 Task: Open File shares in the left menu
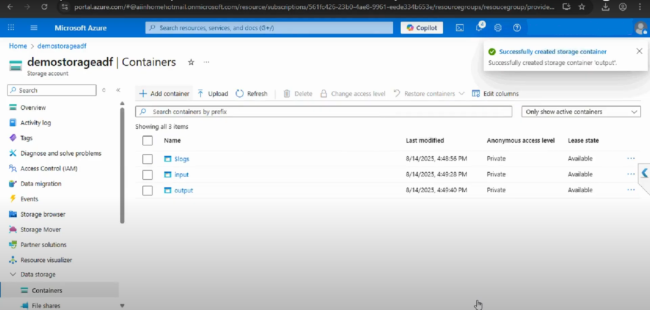tap(46, 306)
